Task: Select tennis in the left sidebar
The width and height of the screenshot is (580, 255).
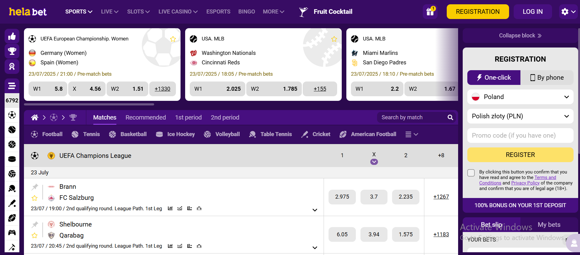Action: pyautogui.click(x=12, y=130)
